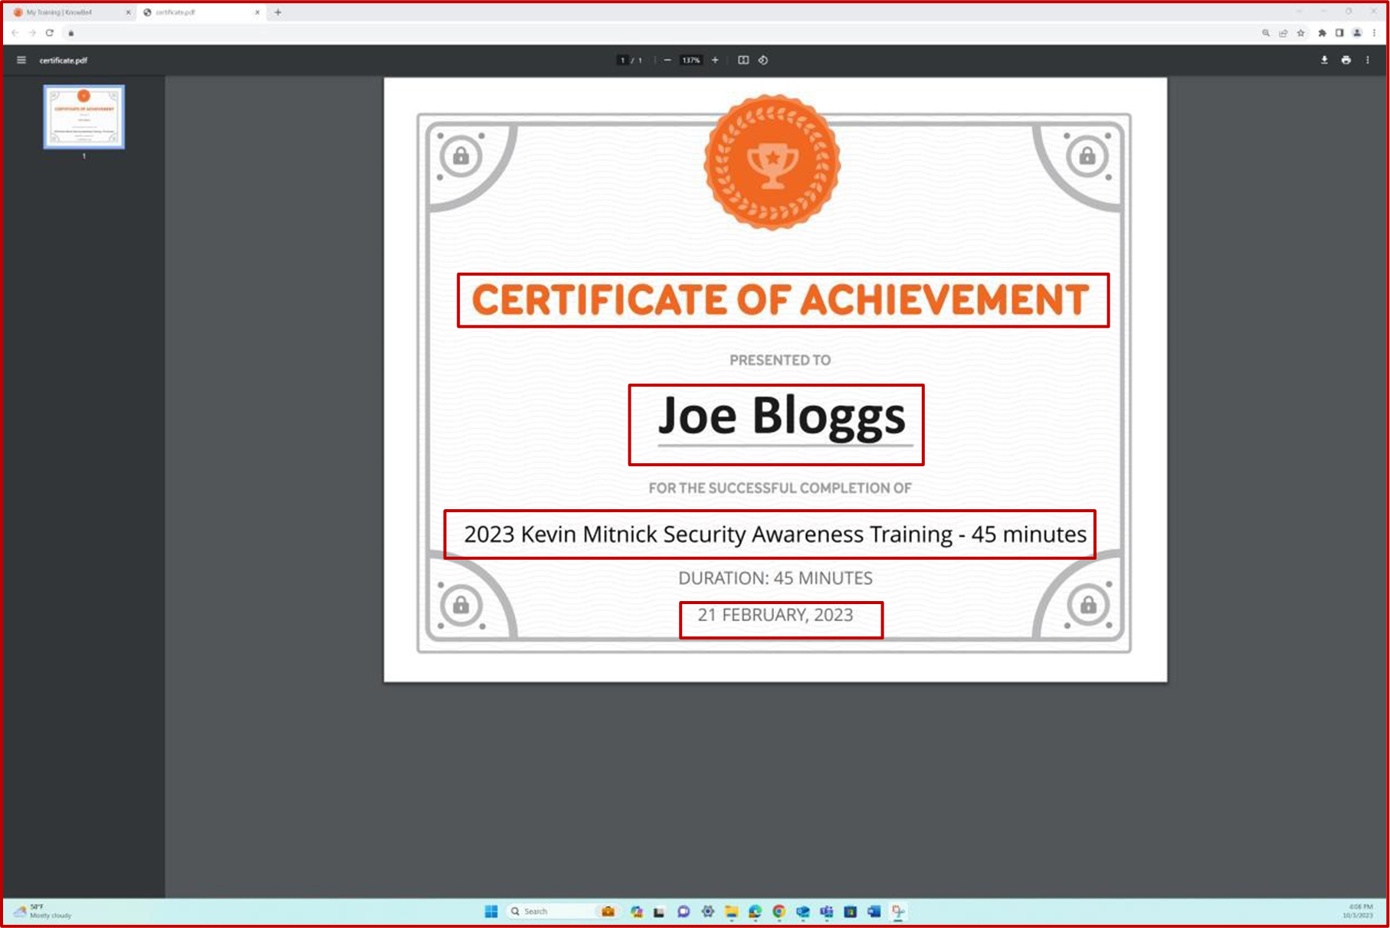Download the certificate PDF
The width and height of the screenshot is (1390, 928).
point(1324,60)
